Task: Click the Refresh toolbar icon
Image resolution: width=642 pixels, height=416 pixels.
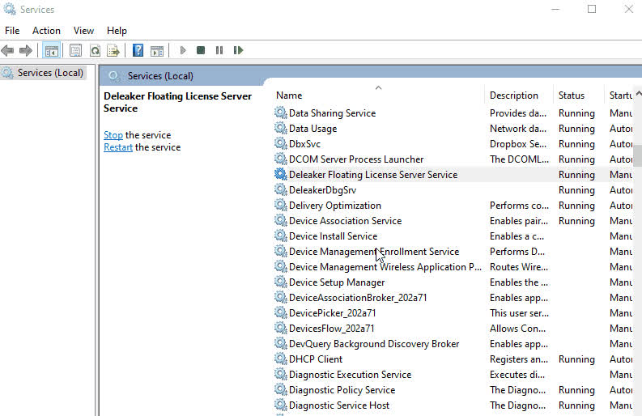Action: point(95,50)
